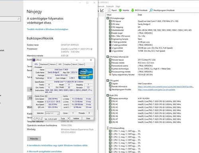Open the termékkulcs módosítása link in Settings
Viewport: 199px width, 153px height.
coord(57,145)
